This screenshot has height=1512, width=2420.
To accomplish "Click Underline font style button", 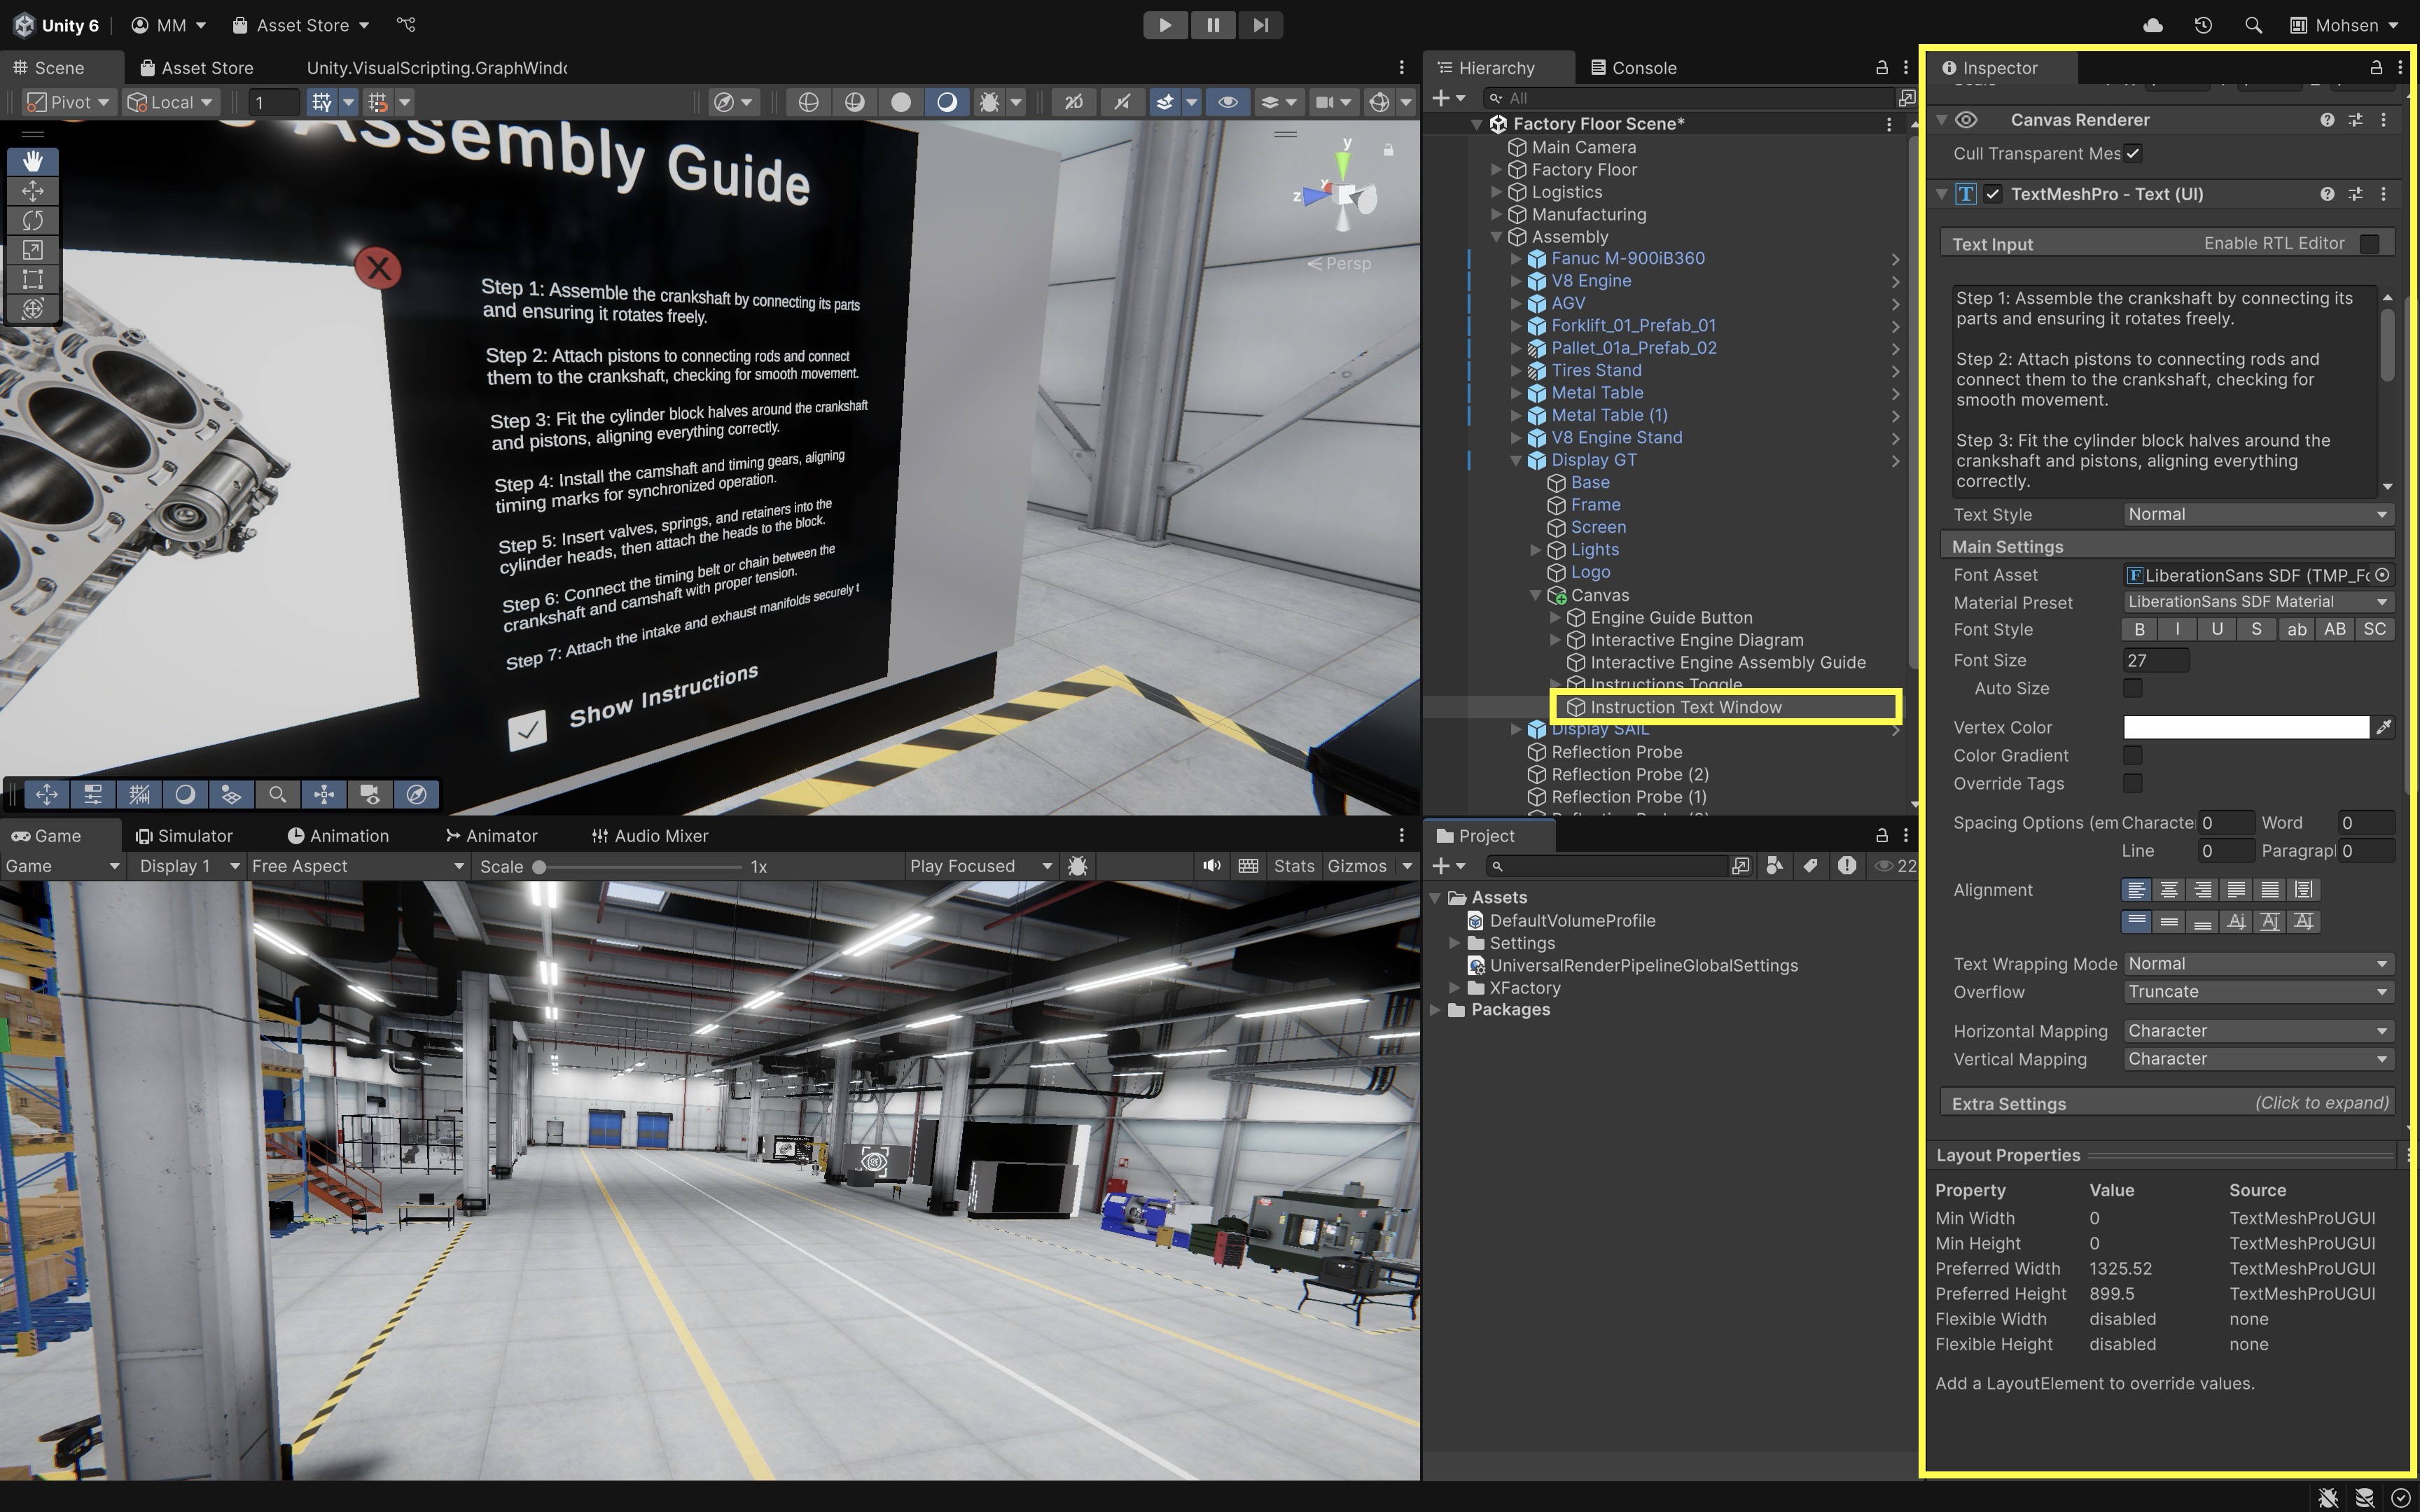I will [x=2217, y=630].
